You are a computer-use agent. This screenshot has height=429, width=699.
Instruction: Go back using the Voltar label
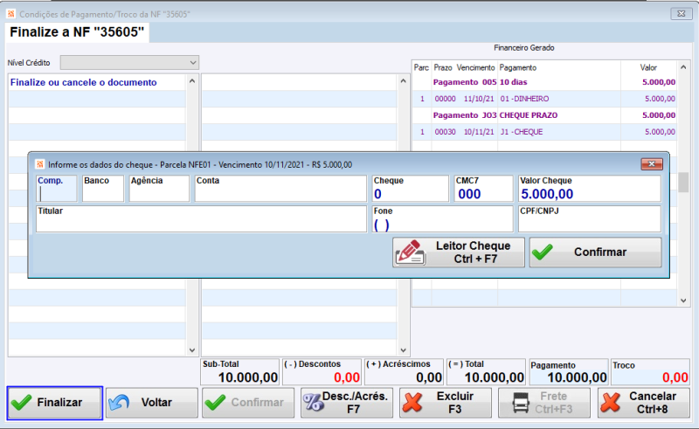[156, 403]
